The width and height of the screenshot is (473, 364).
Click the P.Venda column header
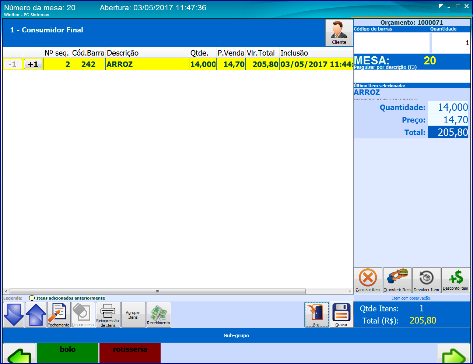[x=231, y=53]
